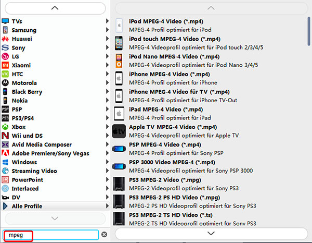Select PS3 MPEG-2 Video (*.mpg) profile
Viewport: 312px width, 243px height.
click(x=210, y=184)
